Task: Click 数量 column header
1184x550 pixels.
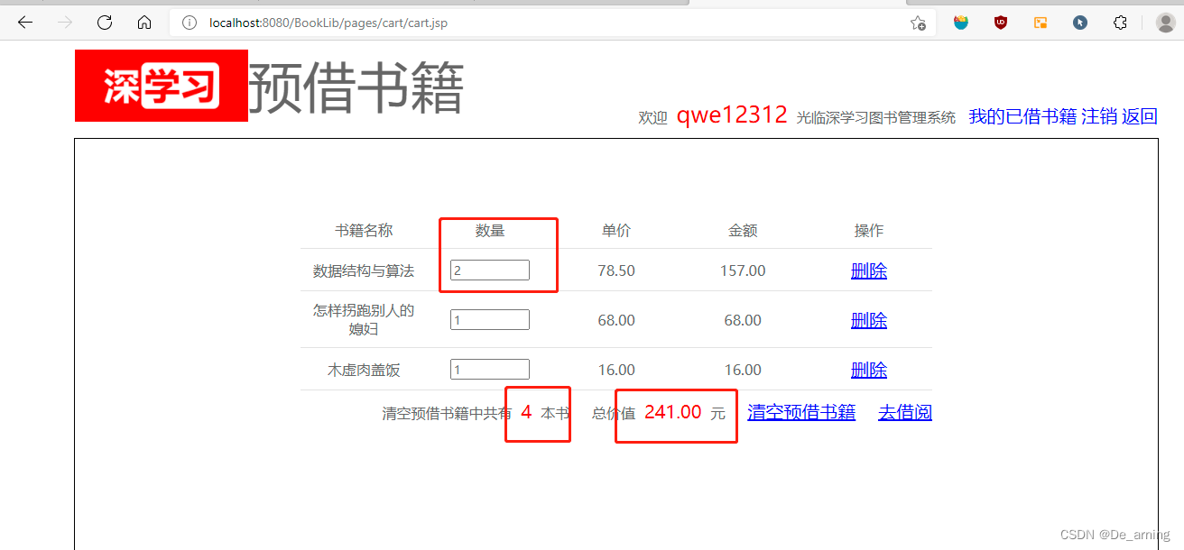Action: [x=490, y=231]
